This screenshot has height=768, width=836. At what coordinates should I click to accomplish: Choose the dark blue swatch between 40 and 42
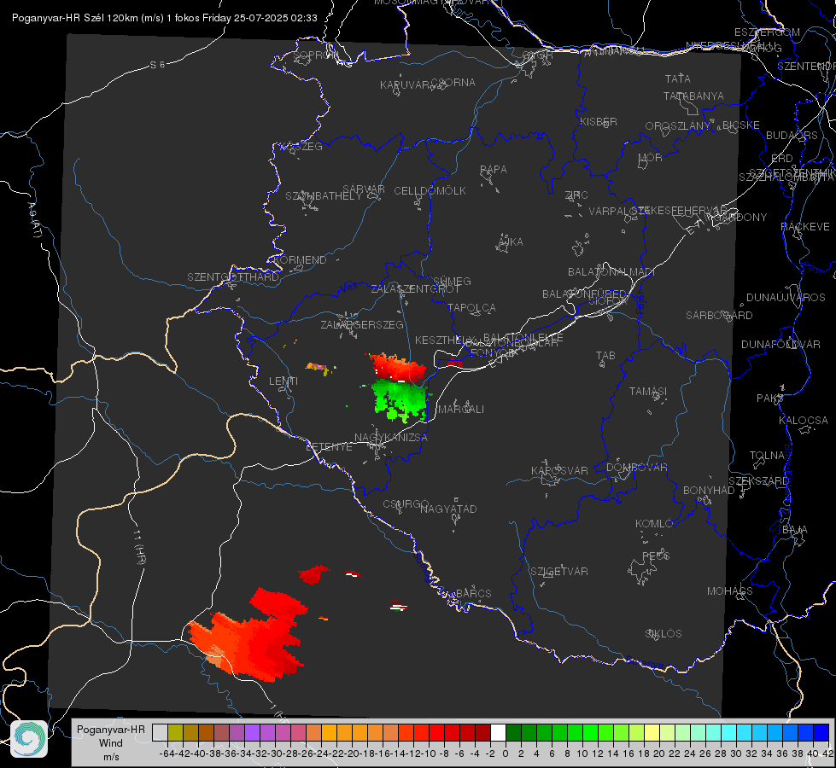(x=821, y=732)
